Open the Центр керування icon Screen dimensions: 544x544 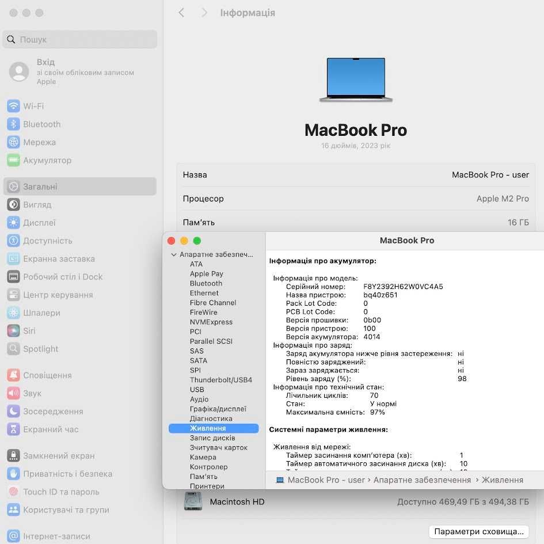point(13,295)
